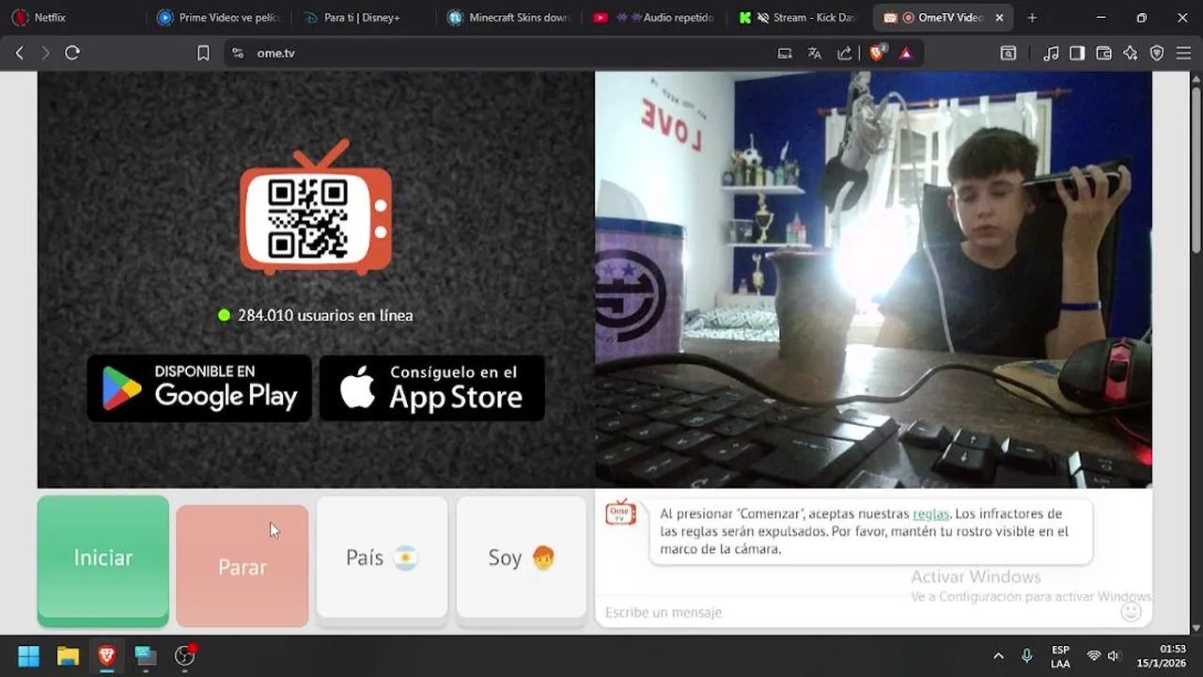The height and width of the screenshot is (677, 1203).
Task: Open the emoji picker in chat
Action: coord(1132,612)
